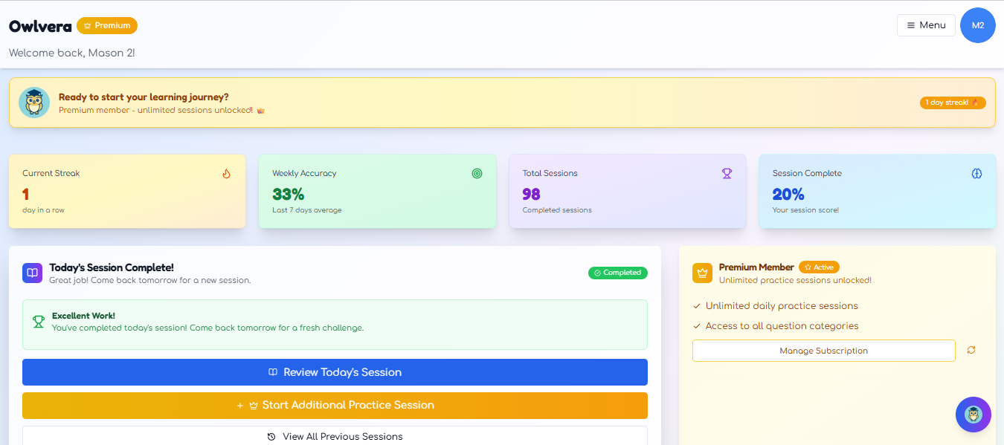Click Review Today's Session
This screenshot has height=445, width=1004.
[x=335, y=372]
